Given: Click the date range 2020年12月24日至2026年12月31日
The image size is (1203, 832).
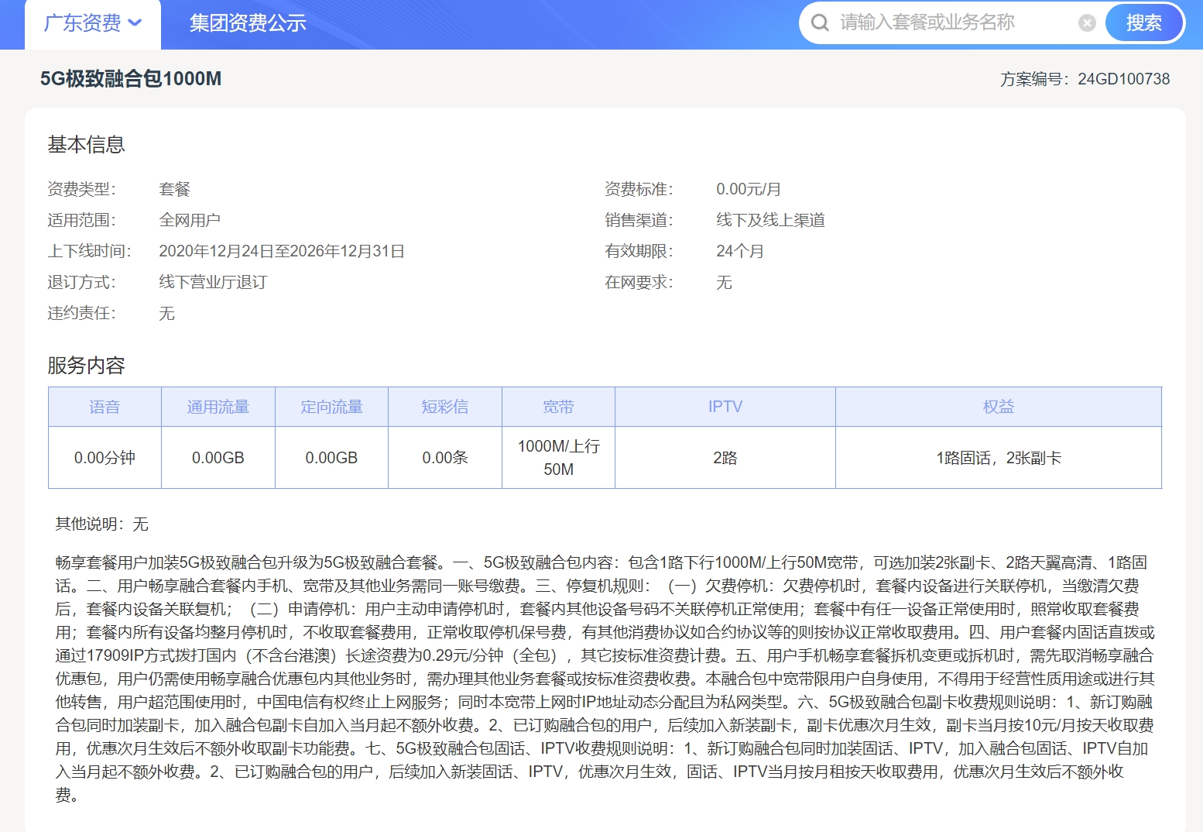Looking at the screenshot, I should pos(282,251).
